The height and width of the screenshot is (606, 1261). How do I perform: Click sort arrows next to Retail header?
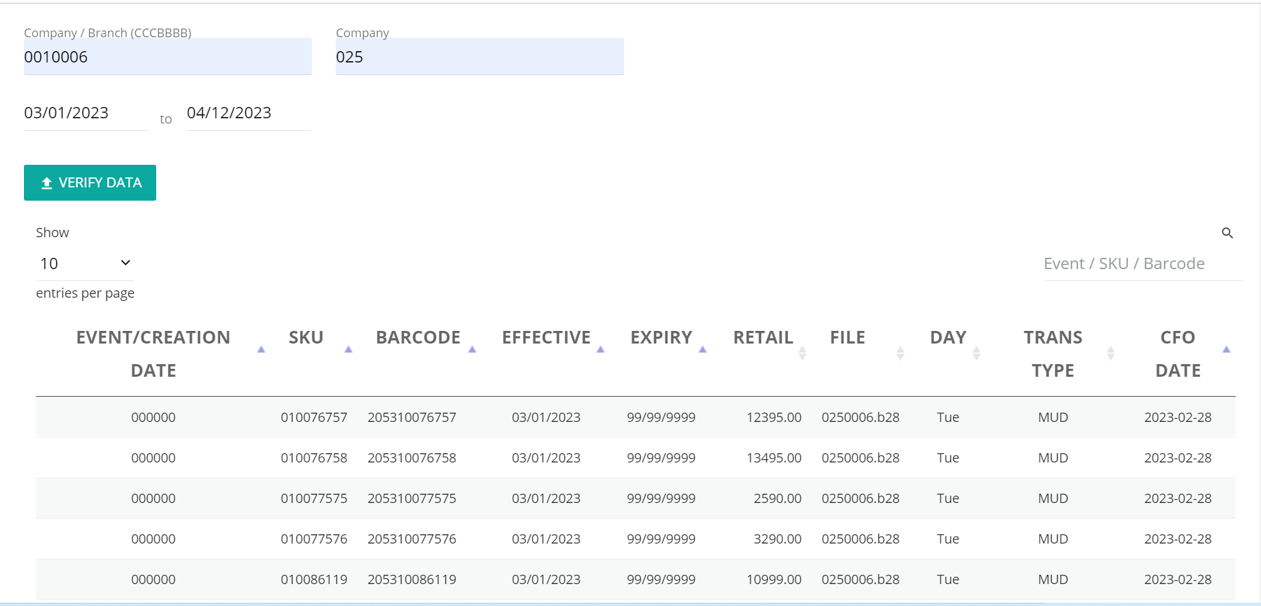point(802,353)
